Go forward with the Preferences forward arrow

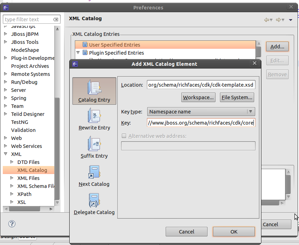[278, 19]
